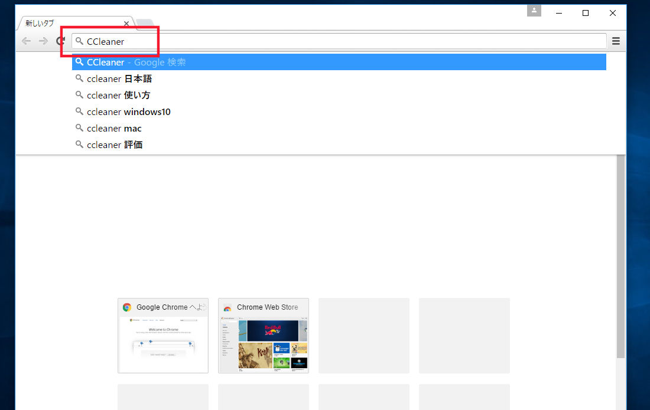Choose the ccleaner 日本語 suggestion
The image size is (650, 410).
[339, 78]
